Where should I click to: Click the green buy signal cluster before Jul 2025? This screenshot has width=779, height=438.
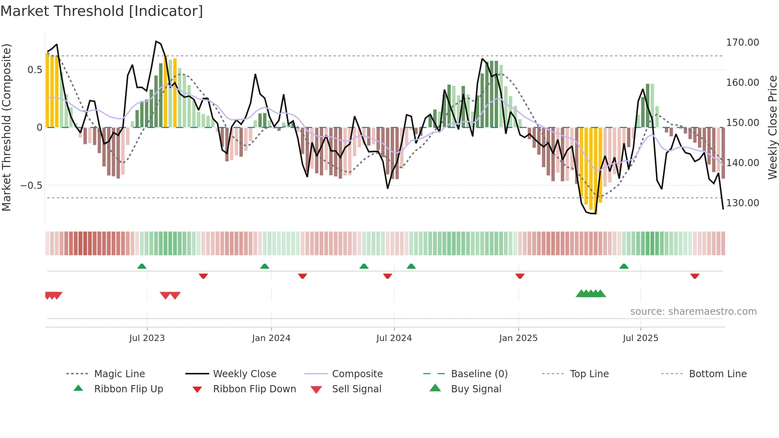tap(591, 294)
